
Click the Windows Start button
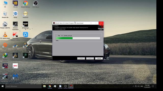coord(3,86)
